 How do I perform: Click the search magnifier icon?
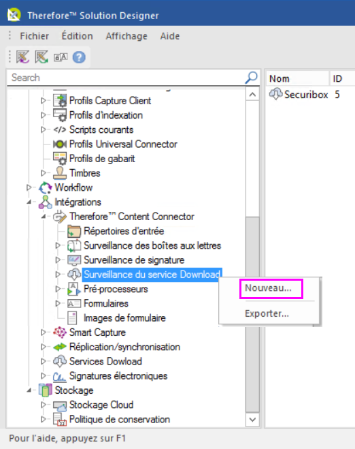251,78
